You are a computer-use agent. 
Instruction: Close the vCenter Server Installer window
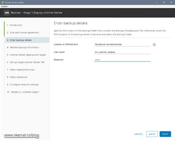click(171, 2)
